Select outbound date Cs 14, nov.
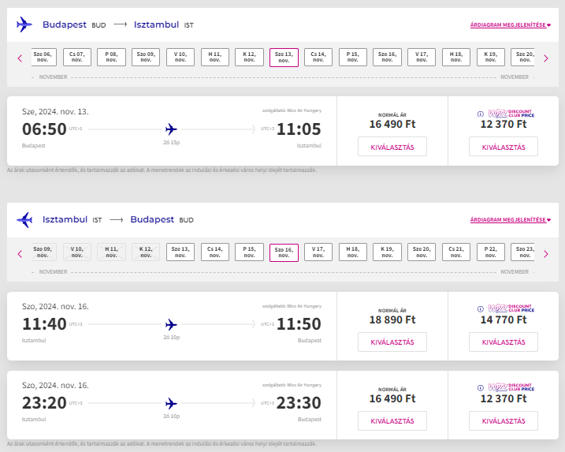The image size is (565, 452). click(x=318, y=57)
